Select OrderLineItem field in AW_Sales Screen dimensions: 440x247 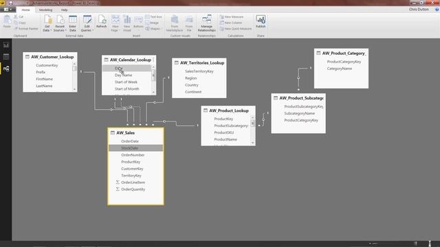136,183
